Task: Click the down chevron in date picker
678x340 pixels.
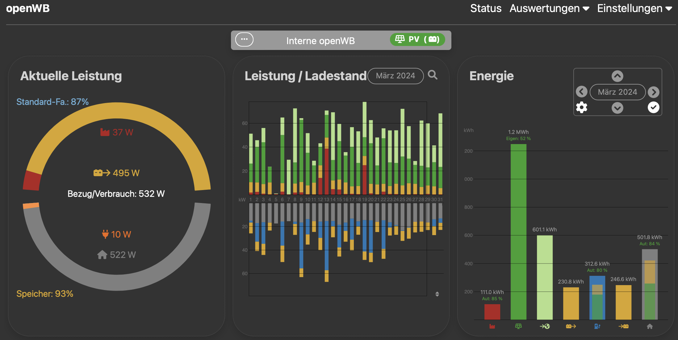Action: [x=617, y=108]
